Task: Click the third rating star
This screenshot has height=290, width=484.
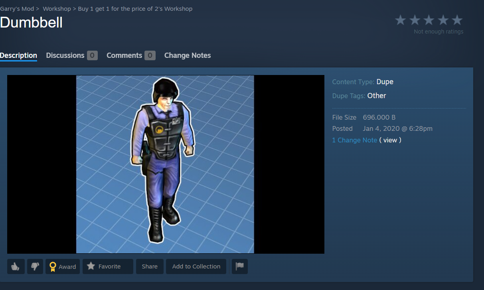Action: [x=429, y=20]
